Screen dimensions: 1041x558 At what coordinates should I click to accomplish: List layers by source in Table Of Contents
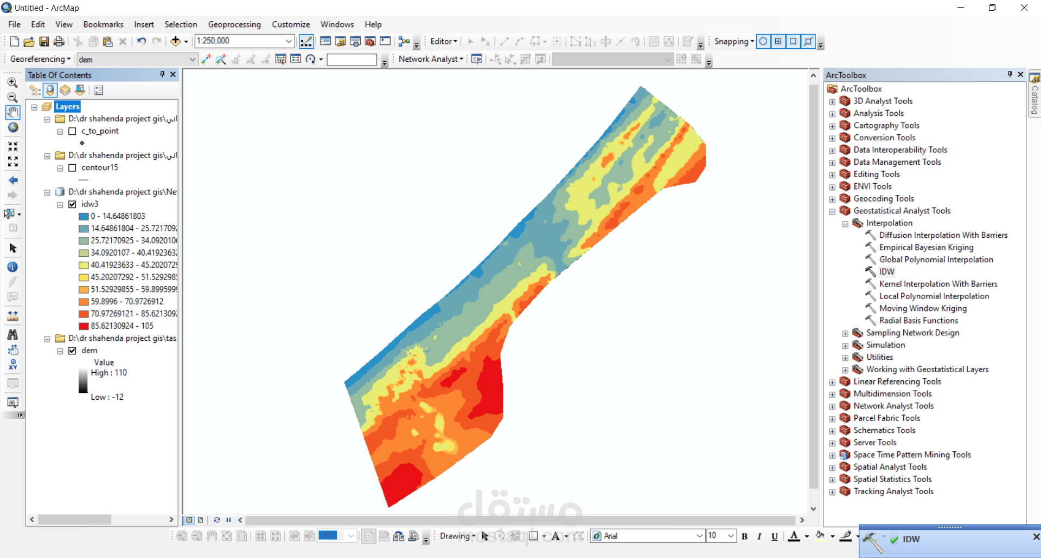tap(50, 90)
